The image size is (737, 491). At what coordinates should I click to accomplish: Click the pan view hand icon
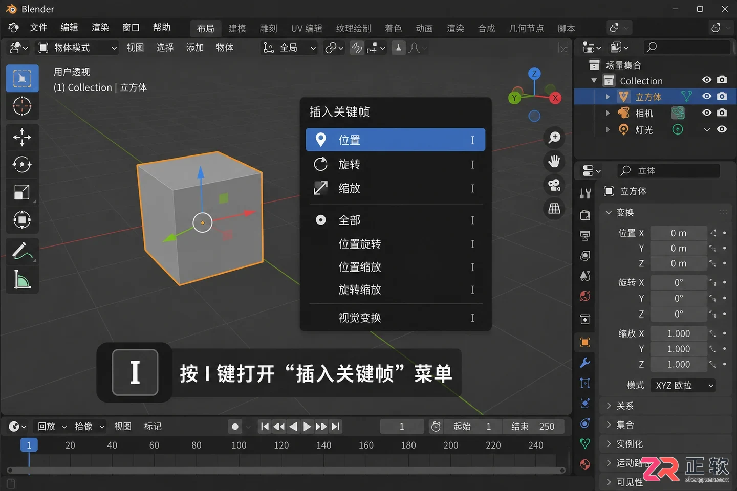pyautogui.click(x=554, y=162)
